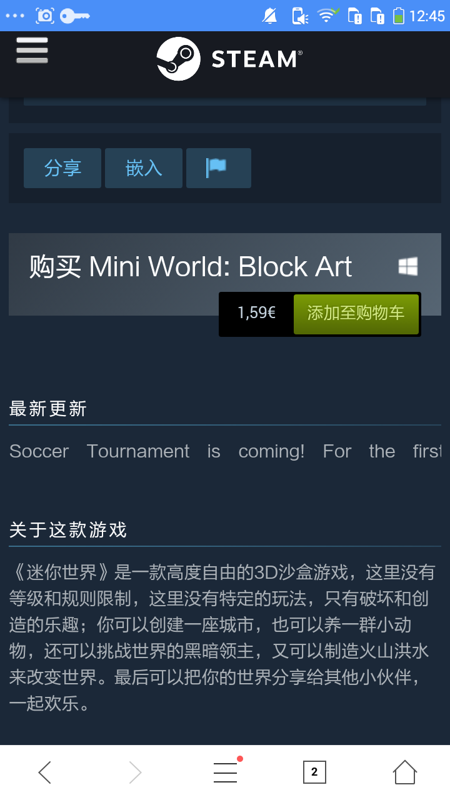Tap the Windows platform icon
The height and width of the screenshot is (800, 450).
coord(408,267)
